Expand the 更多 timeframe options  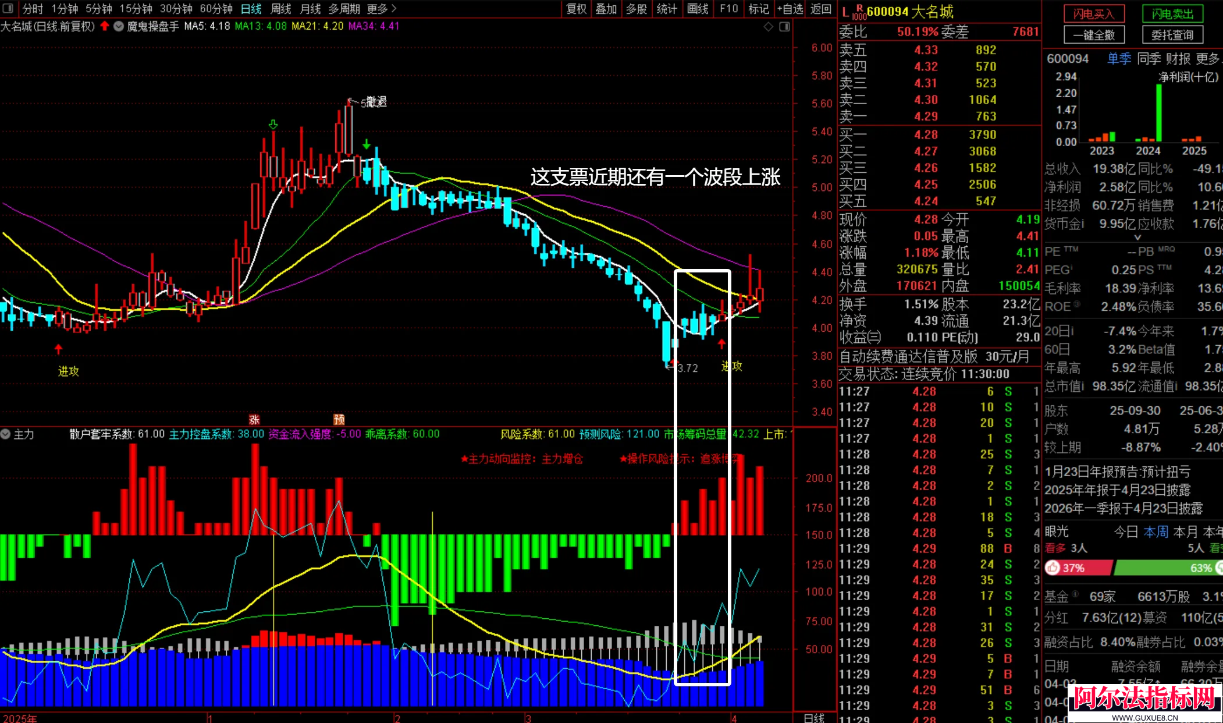point(382,9)
